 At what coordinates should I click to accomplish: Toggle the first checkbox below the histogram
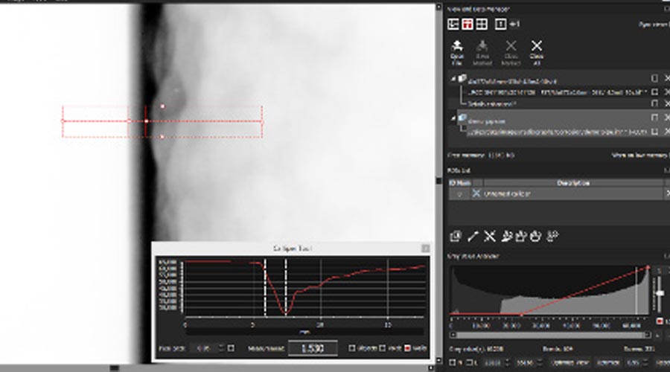click(x=453, y=362)
